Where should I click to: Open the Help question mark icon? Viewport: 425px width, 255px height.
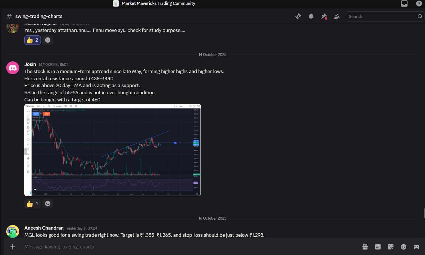[x=419, y=3]
